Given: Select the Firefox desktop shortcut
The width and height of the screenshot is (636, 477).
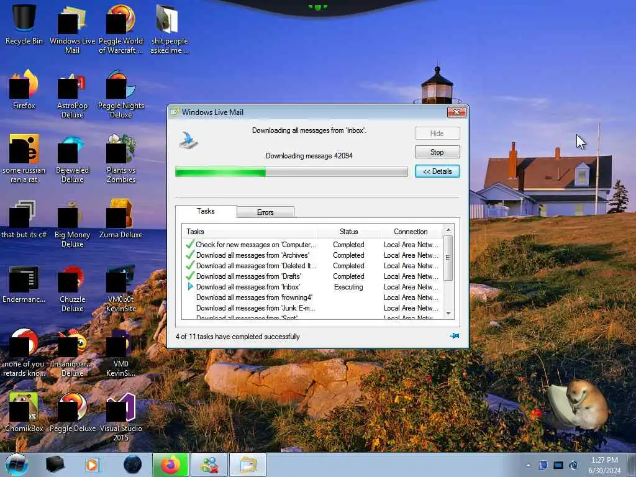Looking at the screenshot, I should pos(24,90).
